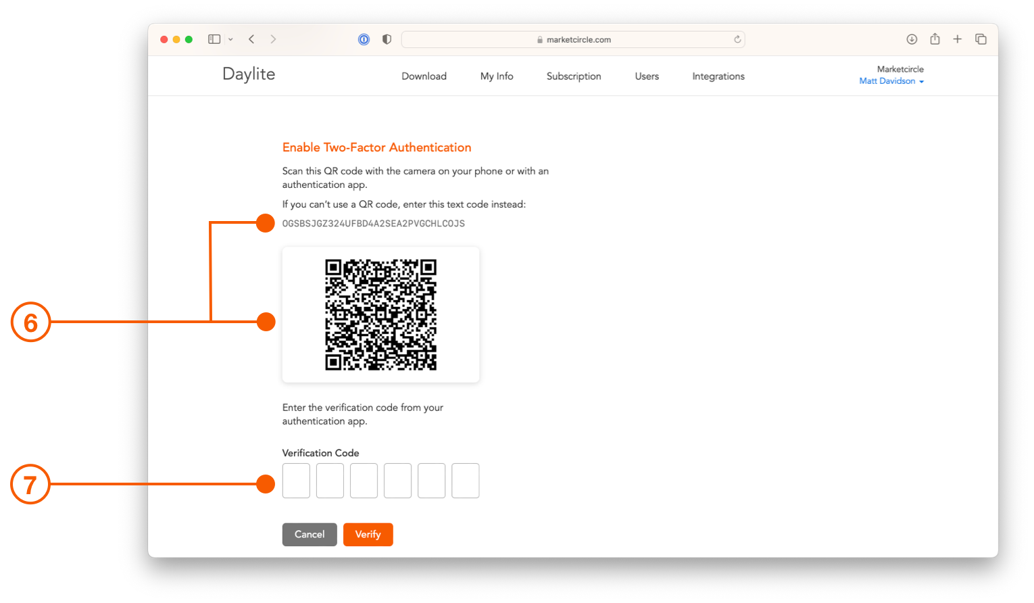This screenshot has width=1034, height=603.
Task: Click the orange Verify button
Action: [368, 535]
